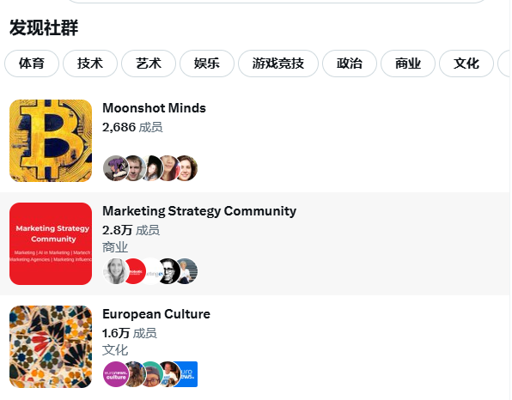The image size is (512, 400).
Task: Select the 体育 category chip
Action: coord(32,64)
